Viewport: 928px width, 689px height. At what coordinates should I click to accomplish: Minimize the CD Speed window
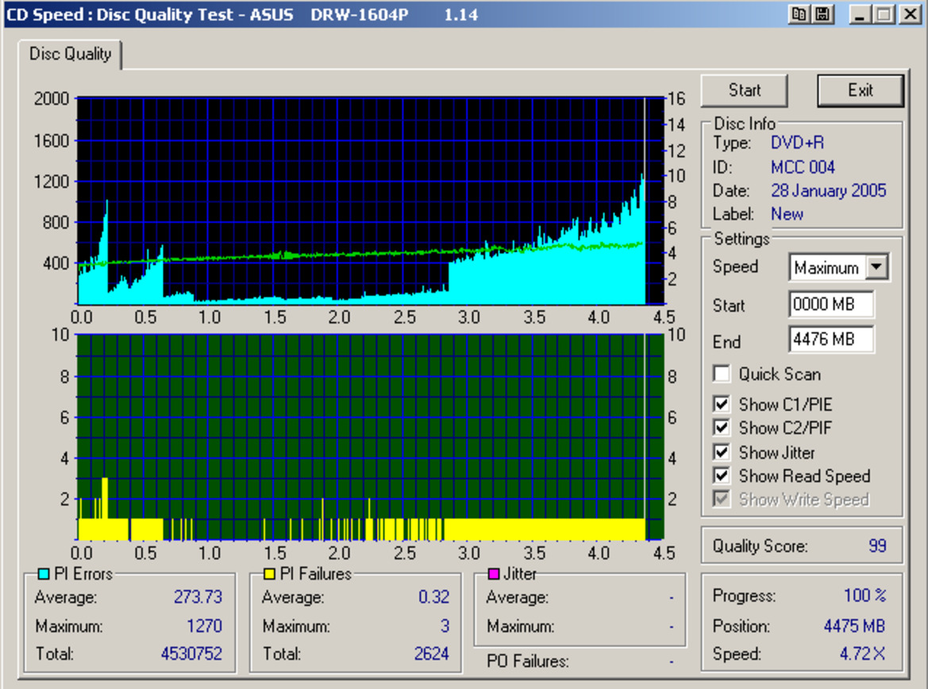860,14
